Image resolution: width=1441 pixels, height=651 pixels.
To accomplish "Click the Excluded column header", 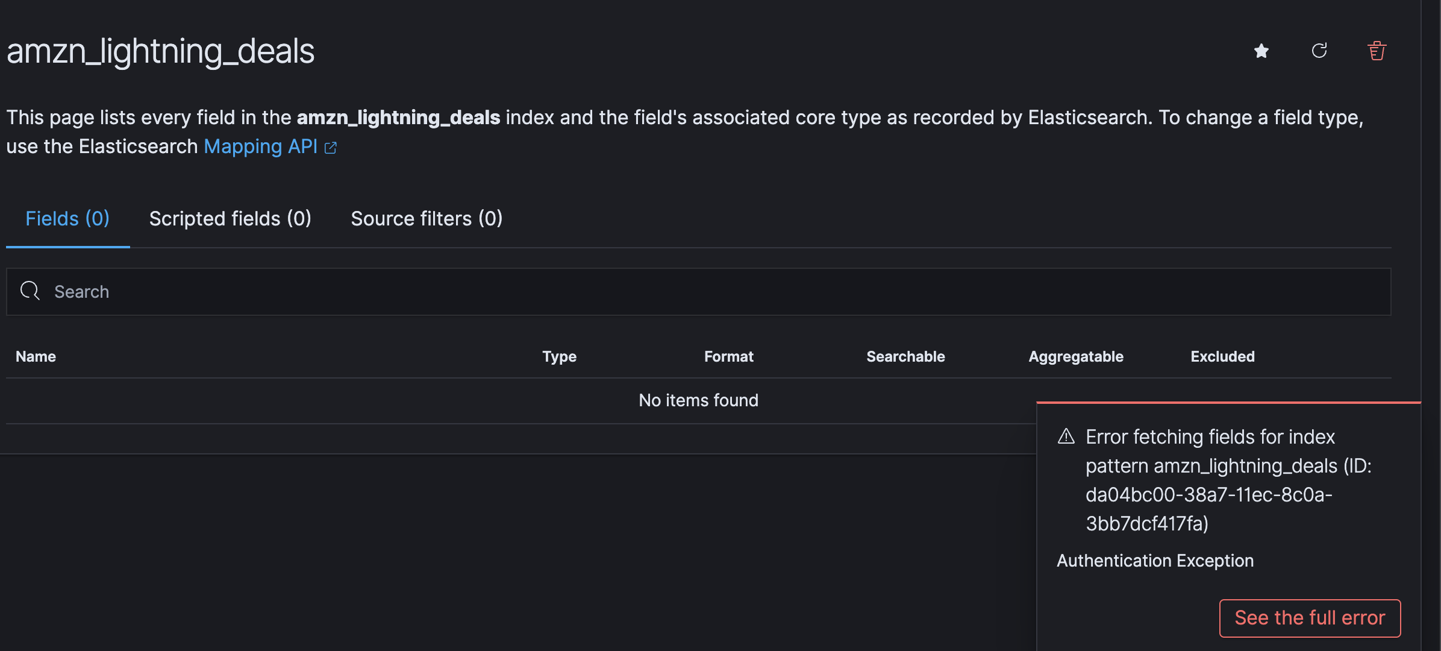I will (1222, 356).
